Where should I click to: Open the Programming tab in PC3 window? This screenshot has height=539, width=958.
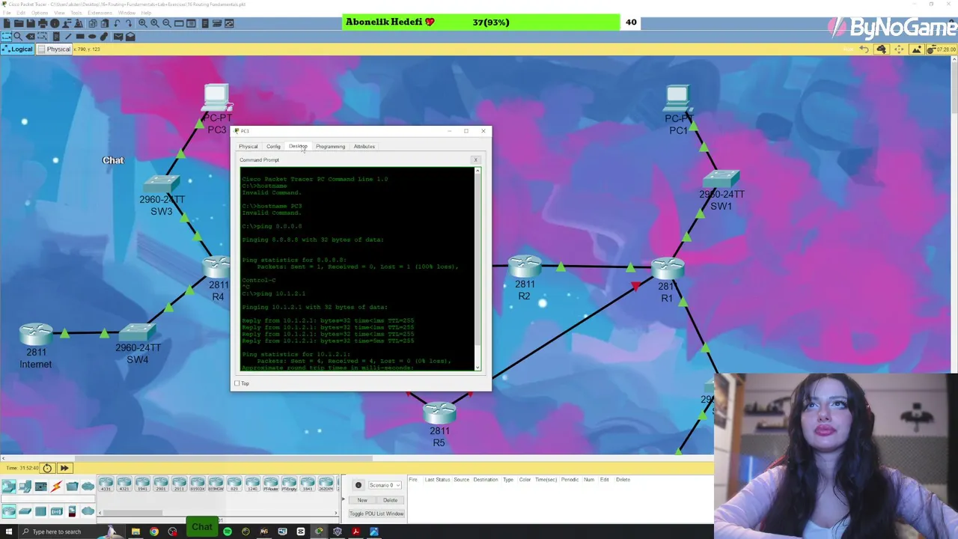330,146
